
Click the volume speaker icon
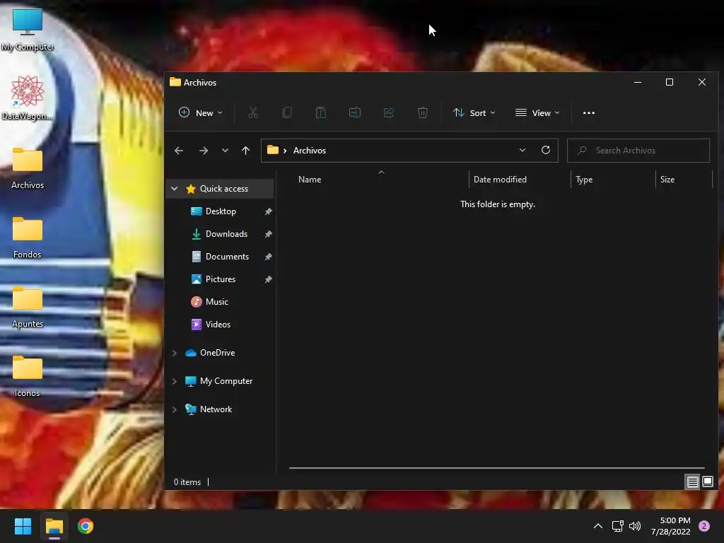pos(635,526)
